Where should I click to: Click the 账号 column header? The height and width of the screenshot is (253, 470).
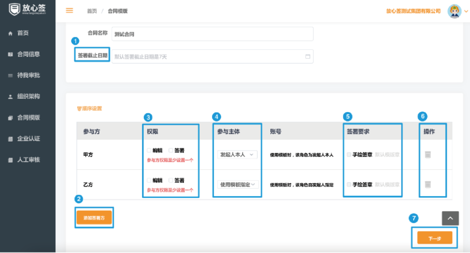click(x=275, y=132)
